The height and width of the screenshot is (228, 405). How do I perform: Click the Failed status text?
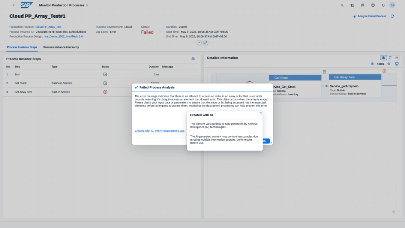click(147, 32)
